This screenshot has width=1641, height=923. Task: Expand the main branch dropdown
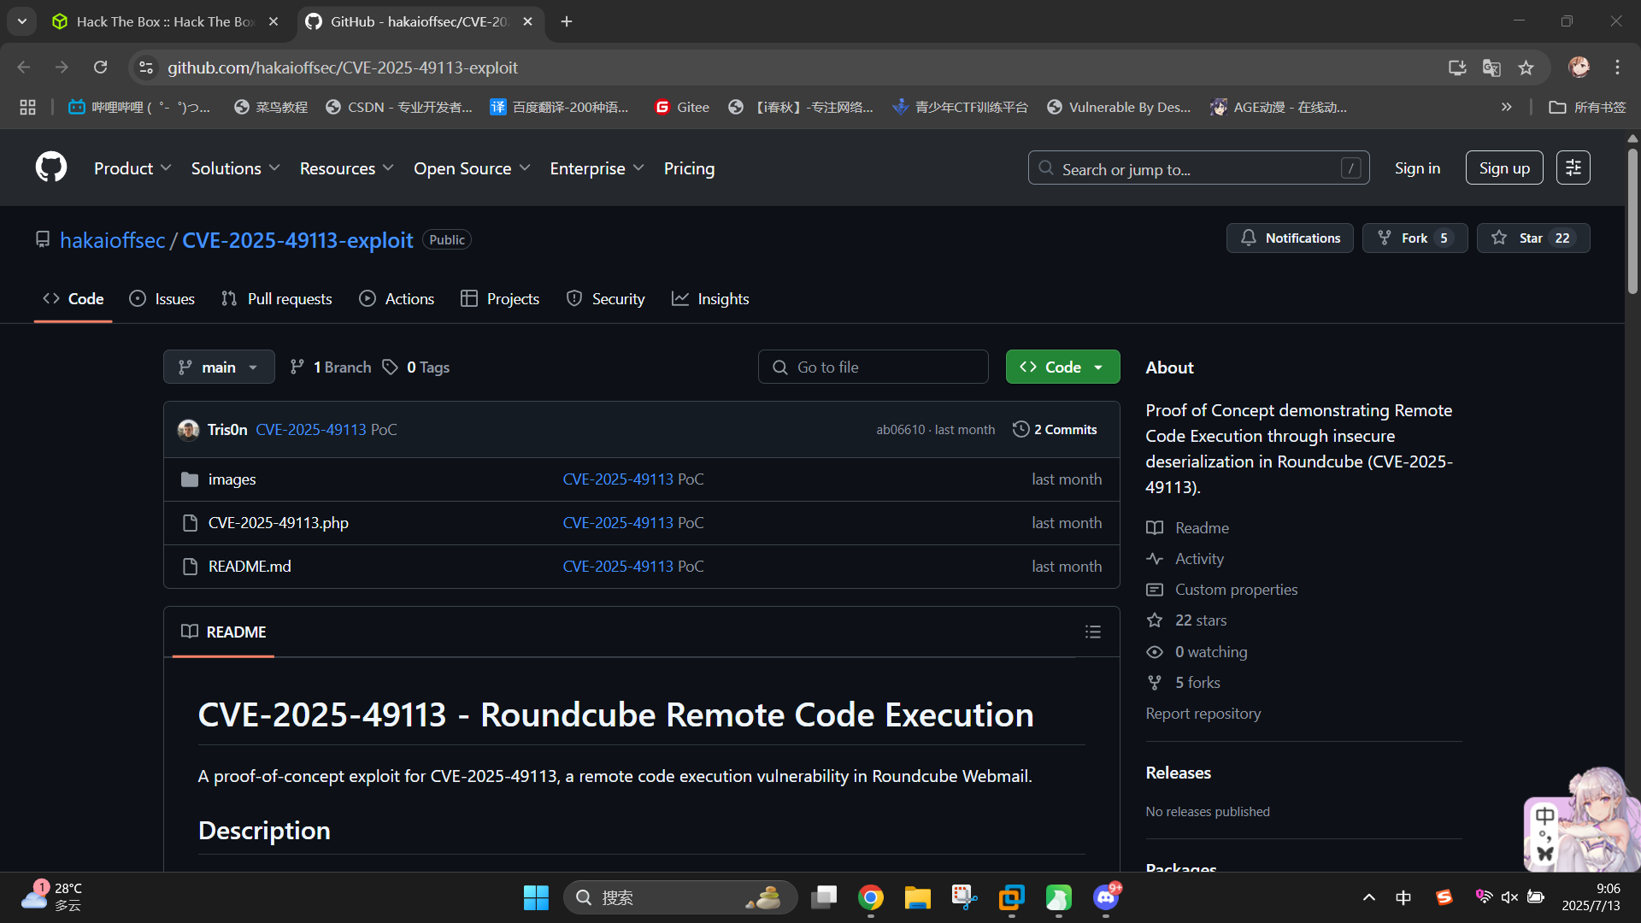pos(219,367)
